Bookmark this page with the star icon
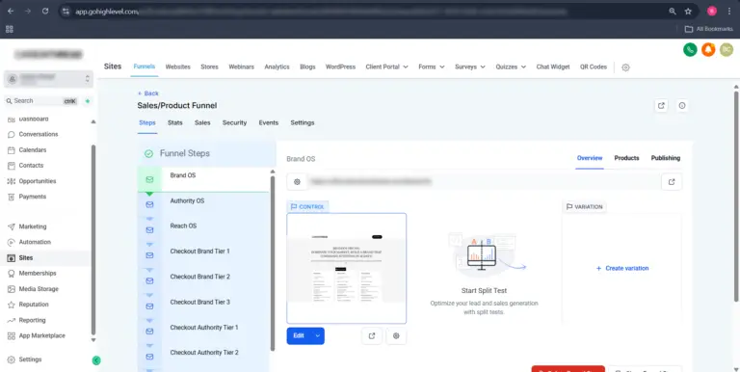The width and height of the screenshot is (740, 372). tap(688, 12)
